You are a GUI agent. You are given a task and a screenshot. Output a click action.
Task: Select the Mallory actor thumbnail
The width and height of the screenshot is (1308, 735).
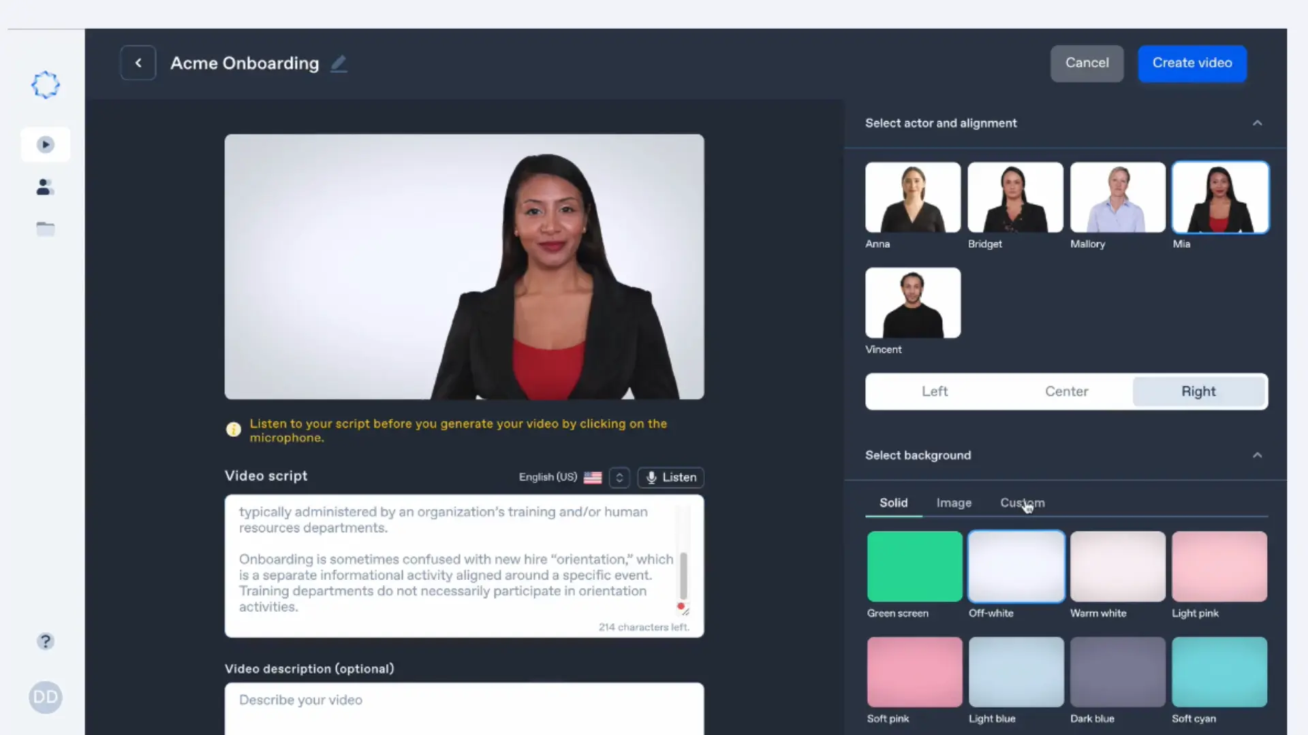[x=1118, y=197]
